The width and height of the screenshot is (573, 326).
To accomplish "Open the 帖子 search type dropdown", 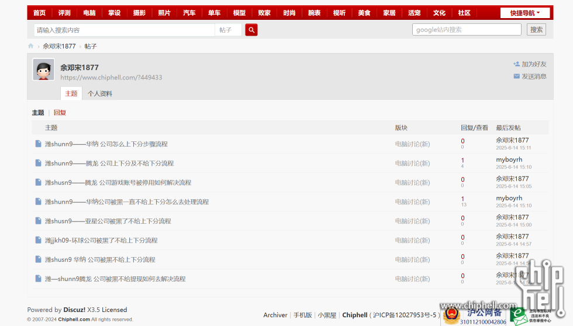I will point(228,30).
